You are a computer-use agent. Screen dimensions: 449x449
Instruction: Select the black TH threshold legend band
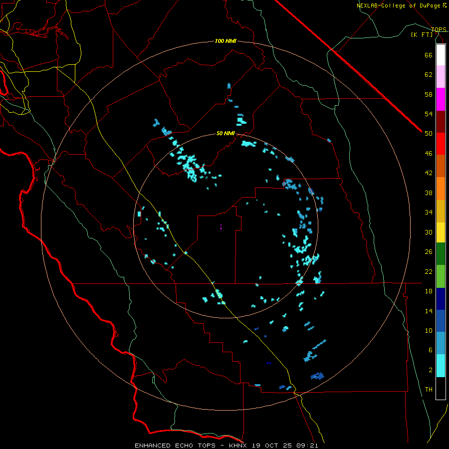click(441, 388)
